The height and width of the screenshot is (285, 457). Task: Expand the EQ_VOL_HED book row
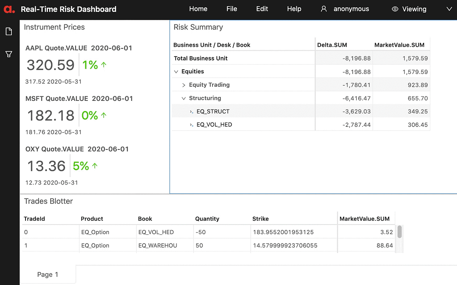[191, 124]
